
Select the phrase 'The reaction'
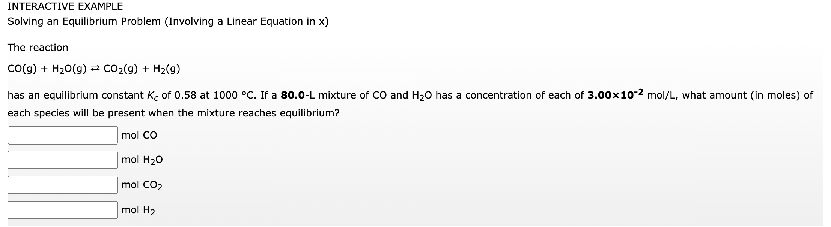coord(38,47)
